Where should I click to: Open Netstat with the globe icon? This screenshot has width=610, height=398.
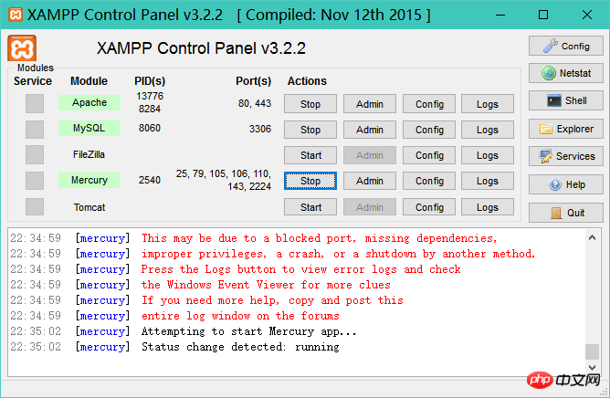565,73
